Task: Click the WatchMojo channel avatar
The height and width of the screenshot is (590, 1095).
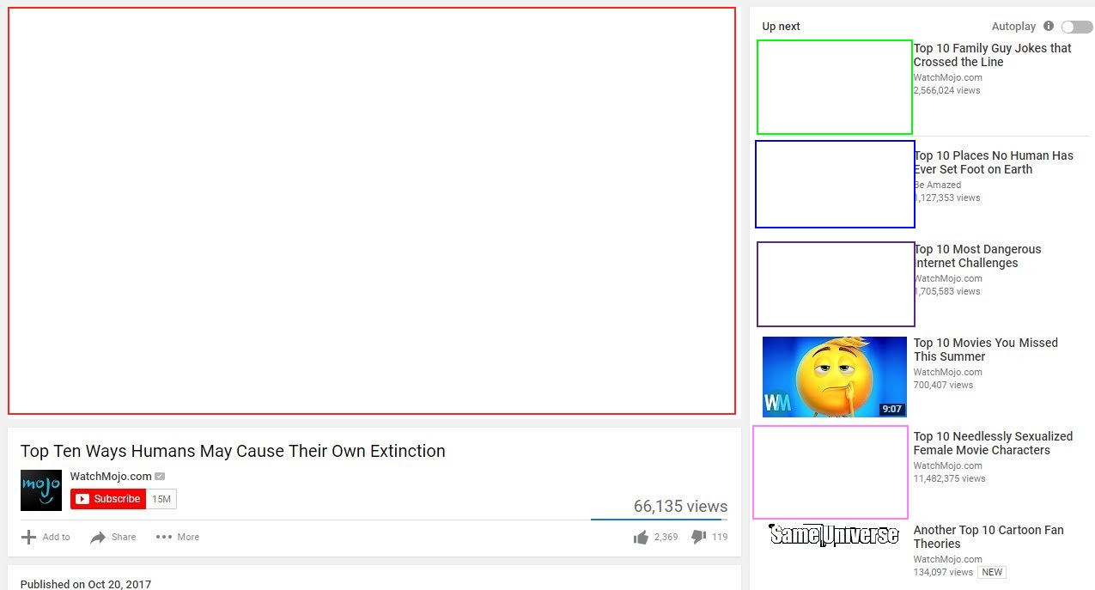Action: point(41,490)
